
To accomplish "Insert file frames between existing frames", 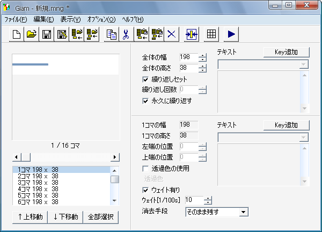I will tap(92, 34).
